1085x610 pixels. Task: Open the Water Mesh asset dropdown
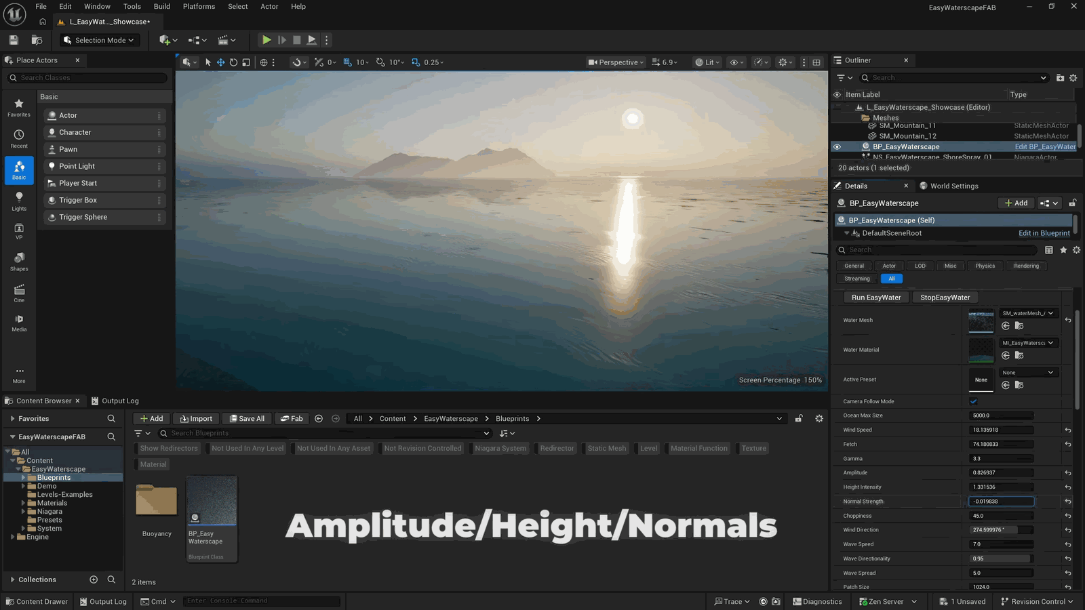coord(1028,313)
